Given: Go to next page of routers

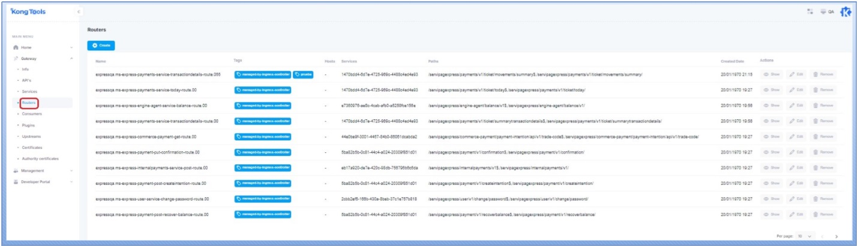Looking at the screenshot, I should 836,236.
